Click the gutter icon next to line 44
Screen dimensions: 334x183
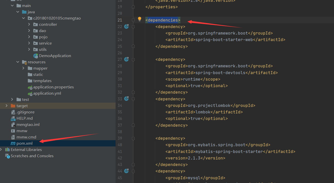point(126,171)
